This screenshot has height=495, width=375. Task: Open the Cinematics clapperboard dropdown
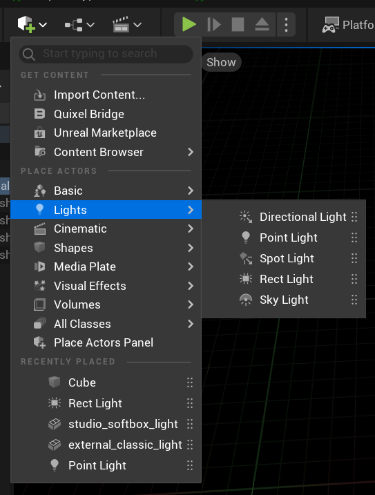pyautogui.click(x=126, y=25)
